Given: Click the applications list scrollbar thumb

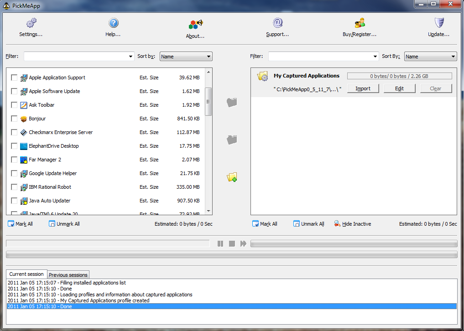Looking at the screenshot, I should (209, 102).
